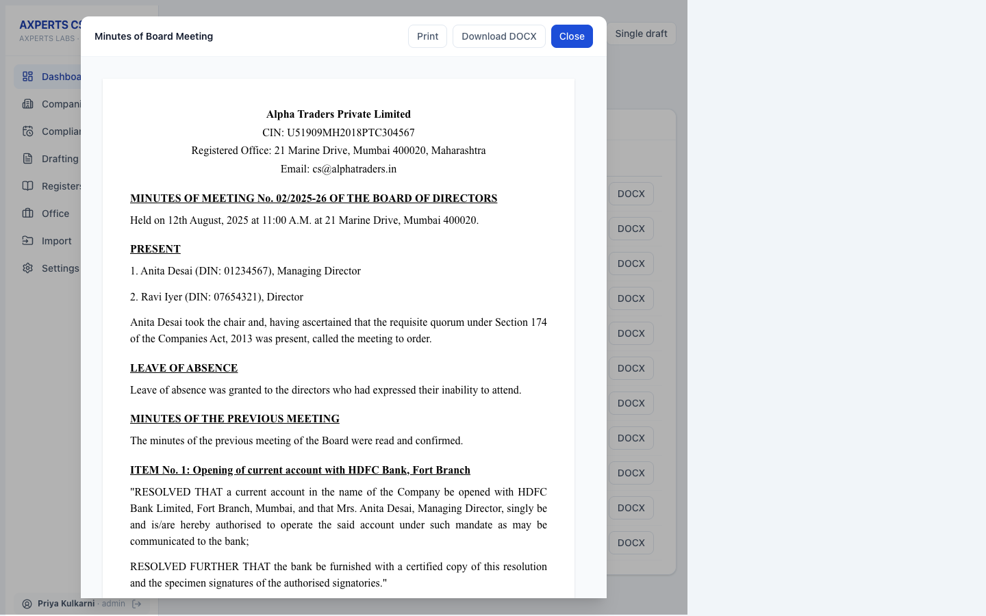
Task: Click the Compliance calendar icon
Action: pyautogui.click(x=27, y=131)
